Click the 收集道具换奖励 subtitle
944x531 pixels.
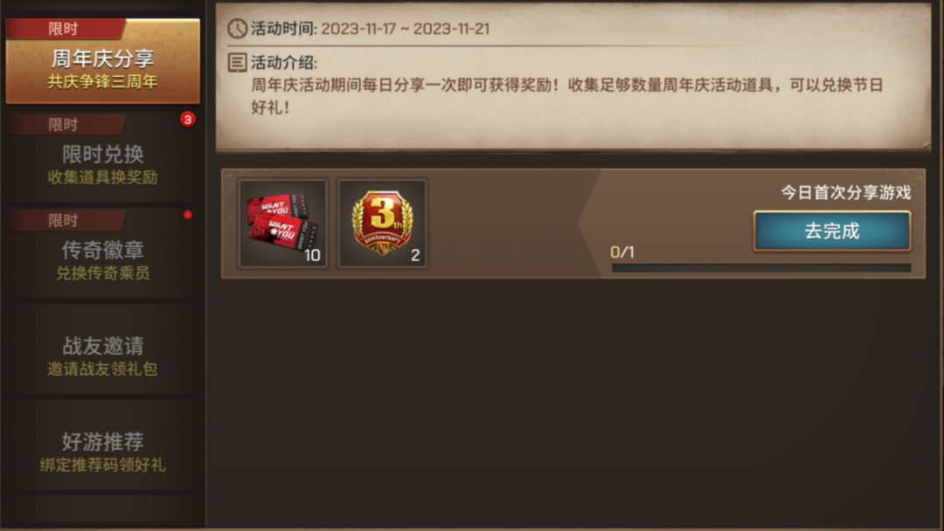(103, 177)
